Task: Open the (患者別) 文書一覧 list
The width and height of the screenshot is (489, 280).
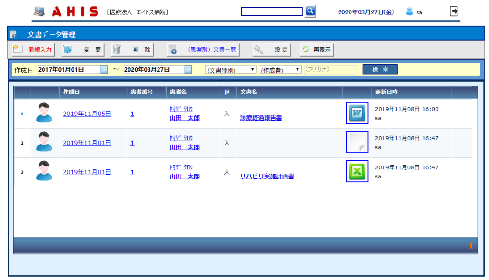Action: coord(203,49)
